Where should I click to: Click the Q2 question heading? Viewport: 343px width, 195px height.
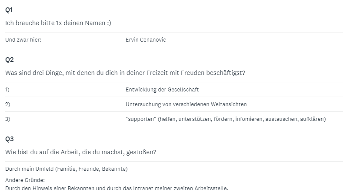pyautogui.click(x=10, y=59)
